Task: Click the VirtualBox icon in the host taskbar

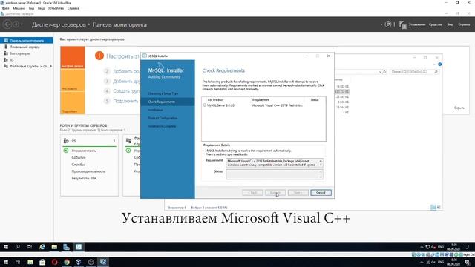Action: tap(79, 262)
